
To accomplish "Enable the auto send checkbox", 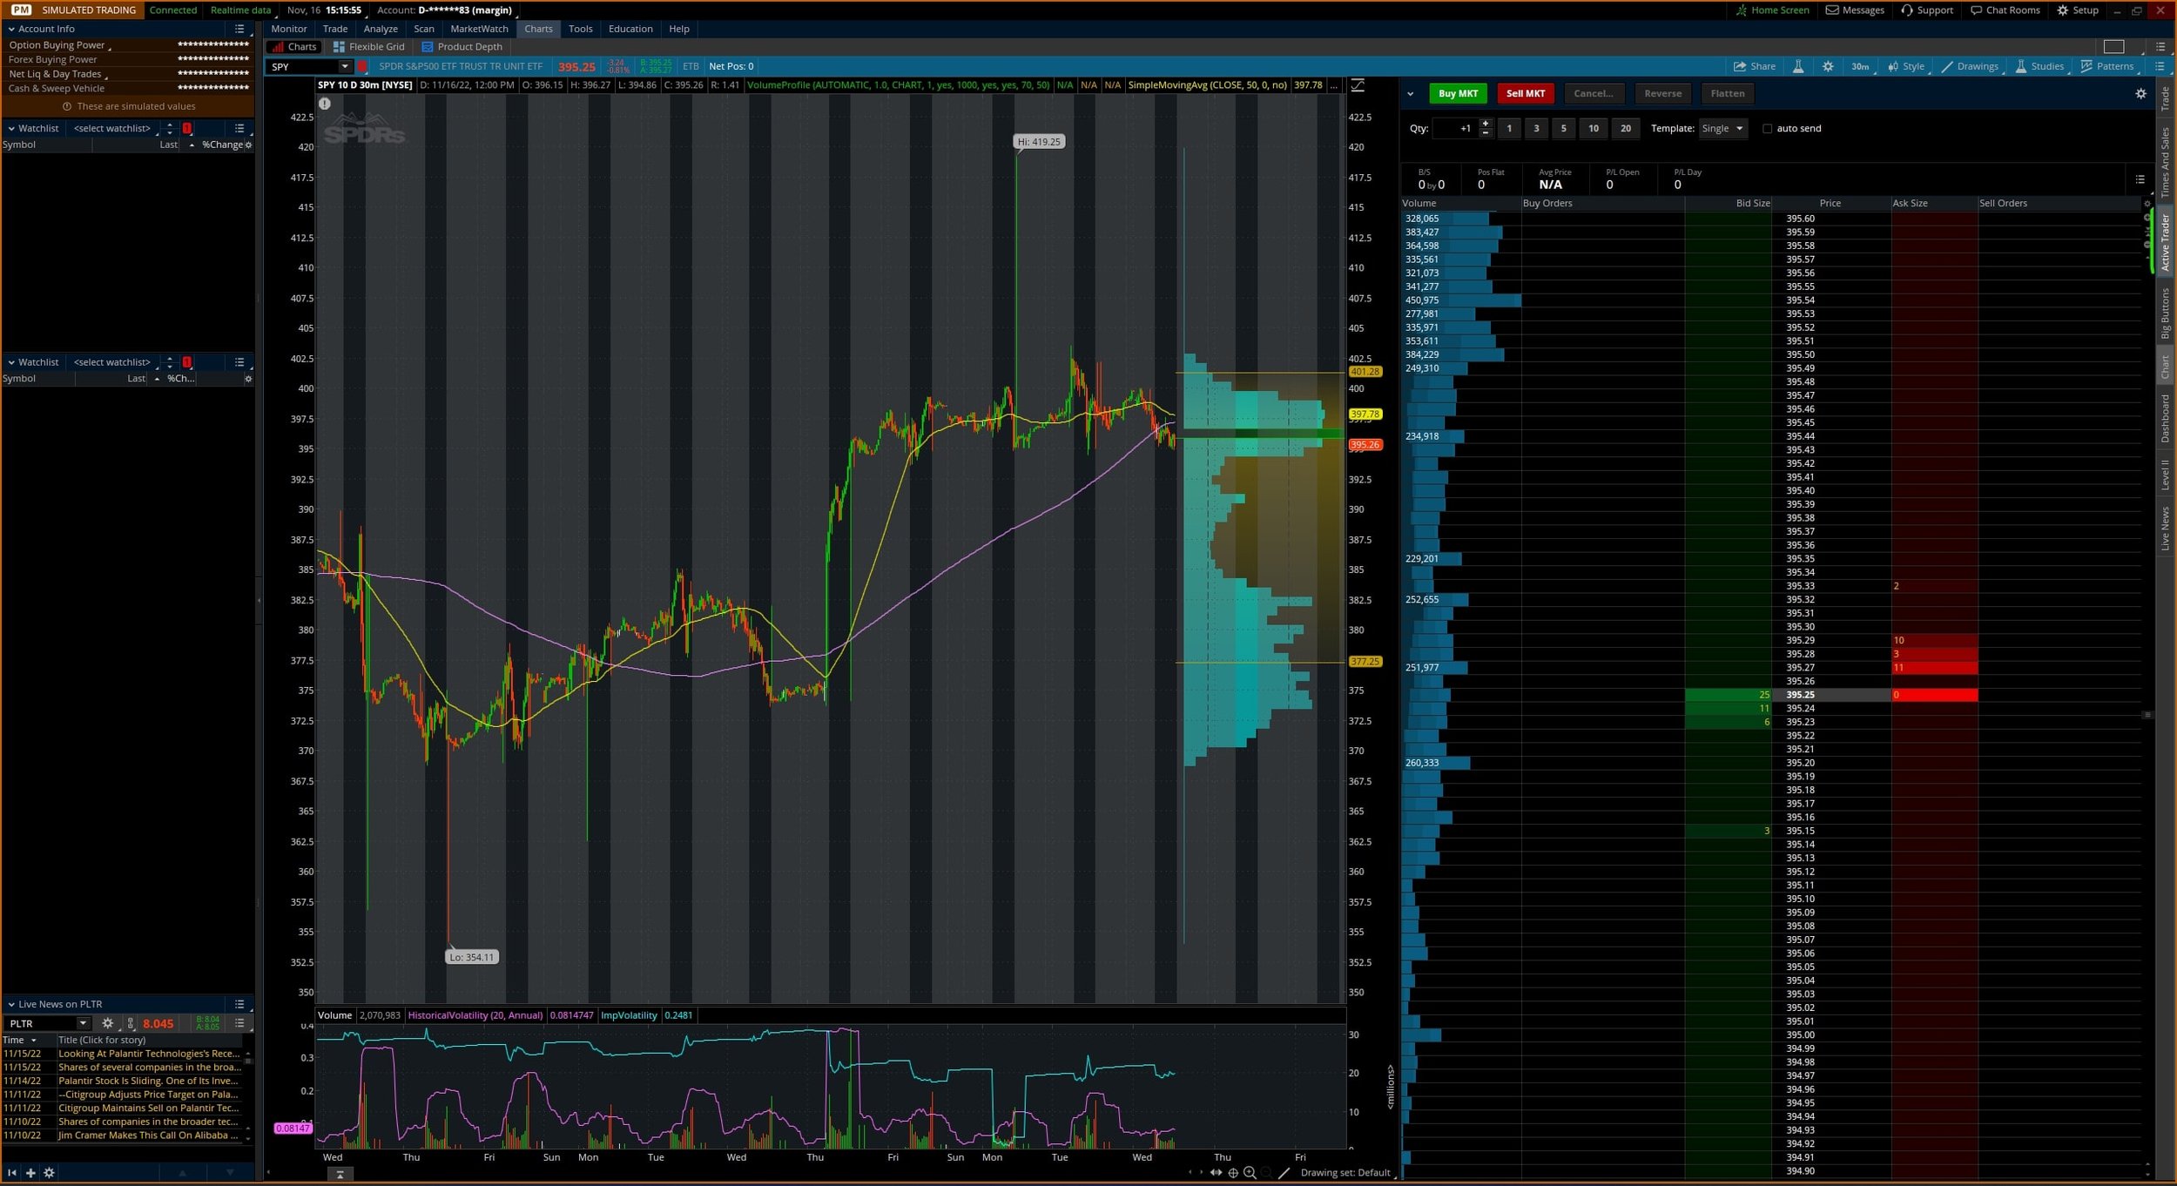I will [x=1768, y=128].
